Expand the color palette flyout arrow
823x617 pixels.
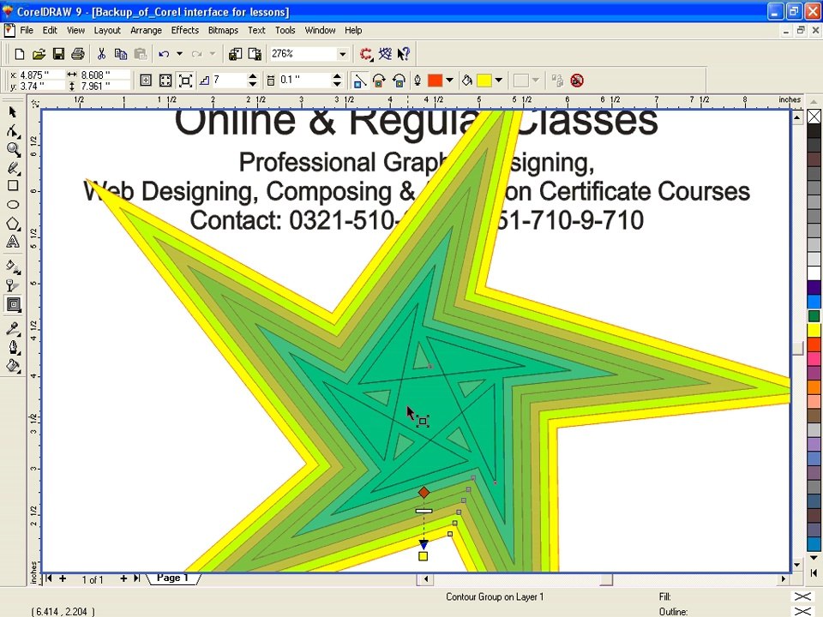click(814, 572)
